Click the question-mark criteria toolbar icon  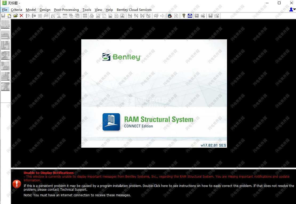pyautogui.click(x=27, y=16)
